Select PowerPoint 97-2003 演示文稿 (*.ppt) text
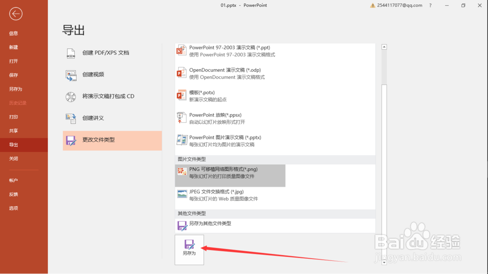488x274 pixels. click(230, 48)
